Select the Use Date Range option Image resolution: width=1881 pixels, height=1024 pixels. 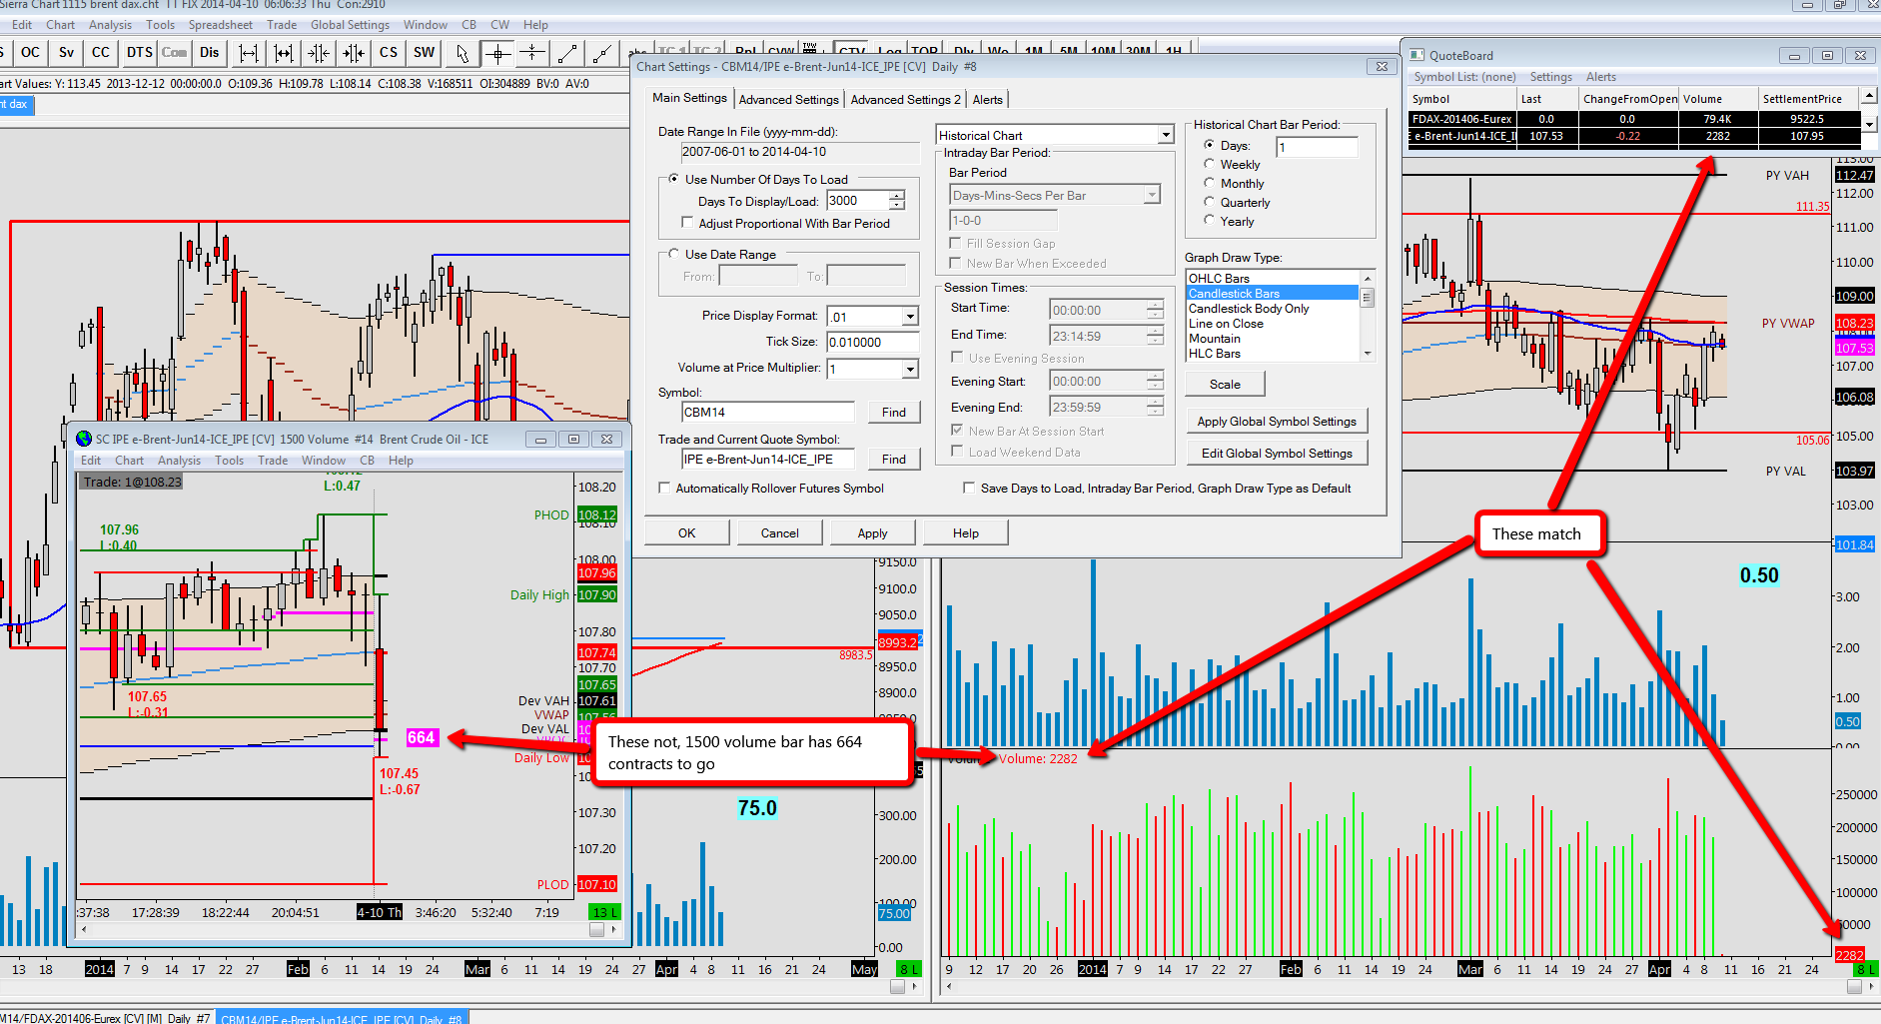[674, 255]
